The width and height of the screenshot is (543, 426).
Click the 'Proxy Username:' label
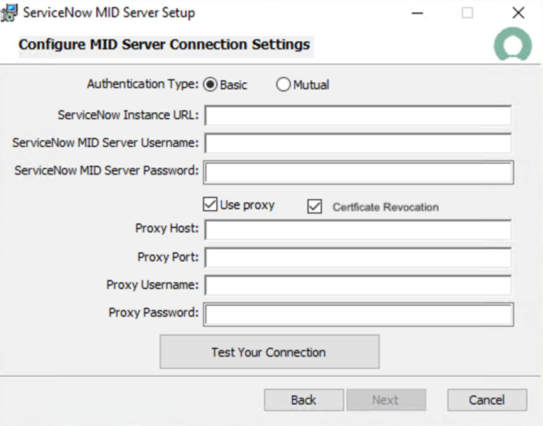pyautogui.click(x=152, y=285)
